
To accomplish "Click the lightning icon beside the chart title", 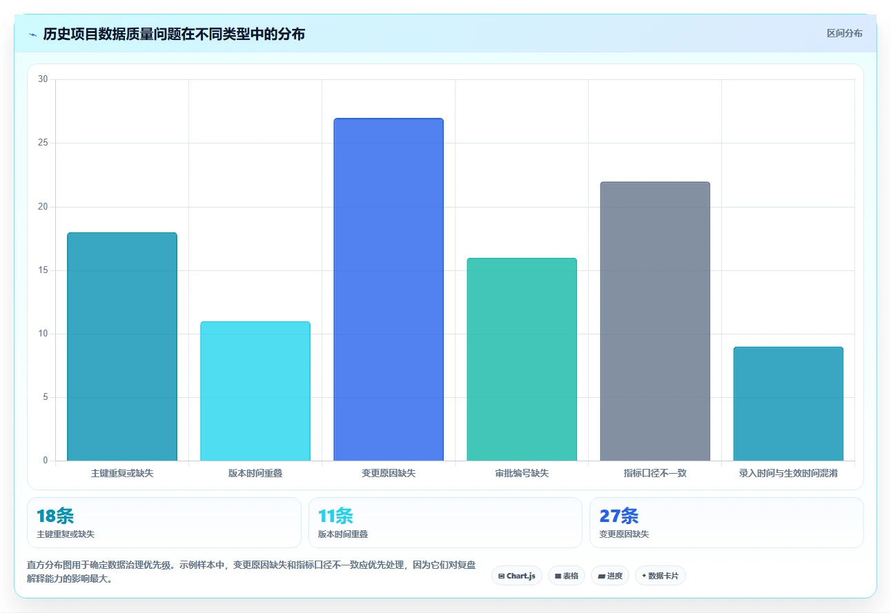I will (33, 34).
